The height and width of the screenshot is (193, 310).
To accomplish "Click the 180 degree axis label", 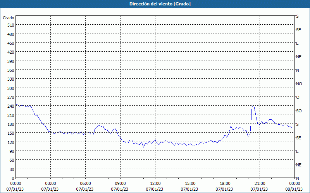I will 11,124.
